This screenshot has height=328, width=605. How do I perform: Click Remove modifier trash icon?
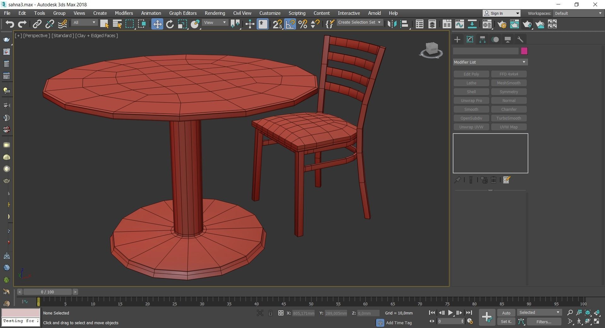(x=494, y=180)
